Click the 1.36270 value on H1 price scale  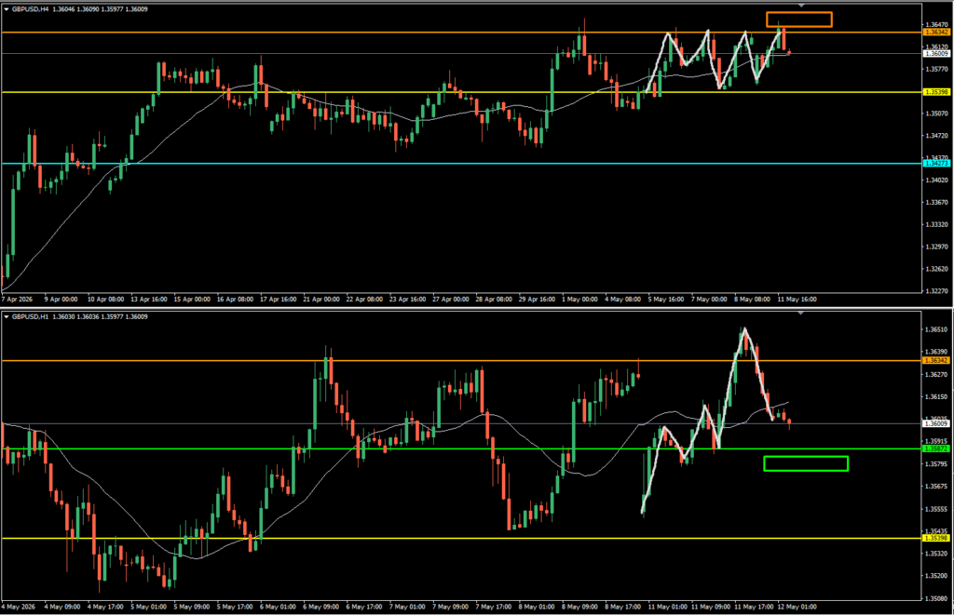coord(936,375)
